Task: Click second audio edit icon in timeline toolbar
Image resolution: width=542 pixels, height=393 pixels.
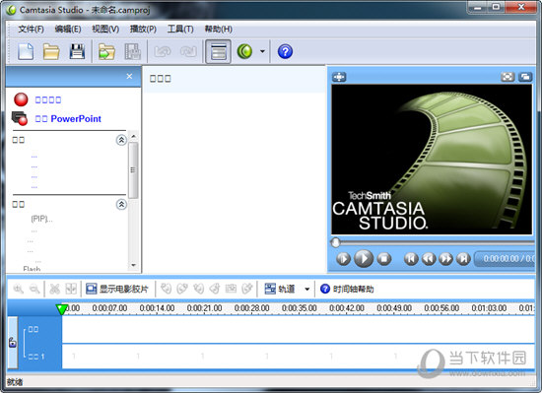Action: coord(182,289)
